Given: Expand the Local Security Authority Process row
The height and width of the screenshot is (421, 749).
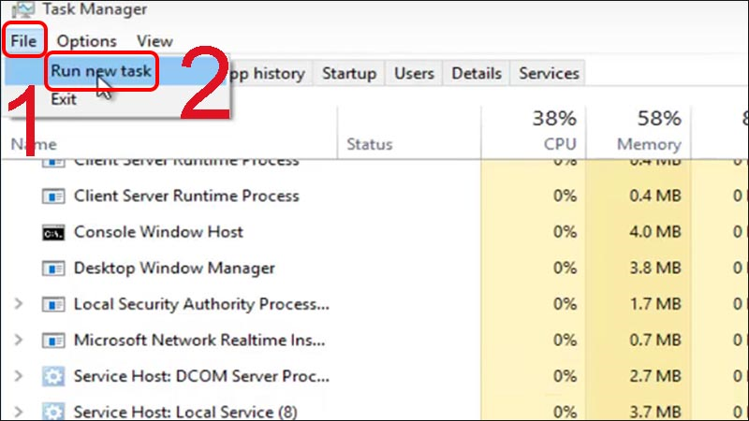Looking at the screenshot, I should tap(18, 304).
